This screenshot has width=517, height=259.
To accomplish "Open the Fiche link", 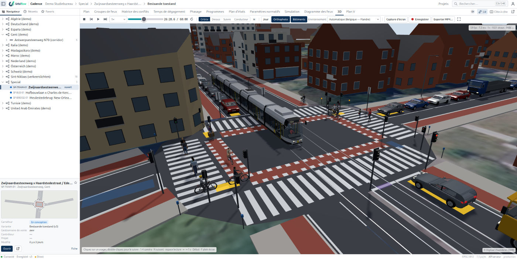I will (74, 249).
